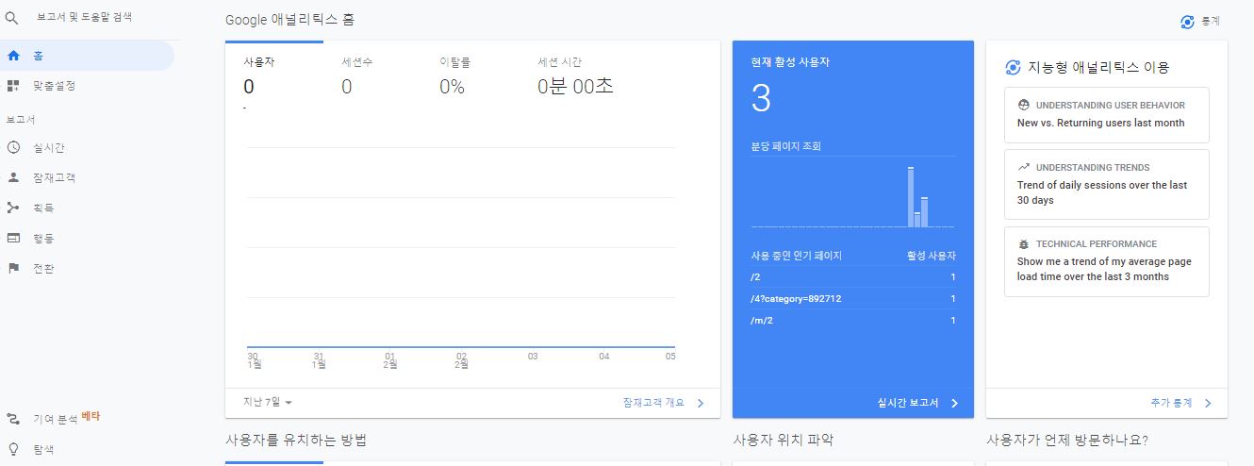The width and height of the screenshot is (1254, 466).
Task: Click the /2 active page row
Action: pyautogui.click(x=853, y=276)
